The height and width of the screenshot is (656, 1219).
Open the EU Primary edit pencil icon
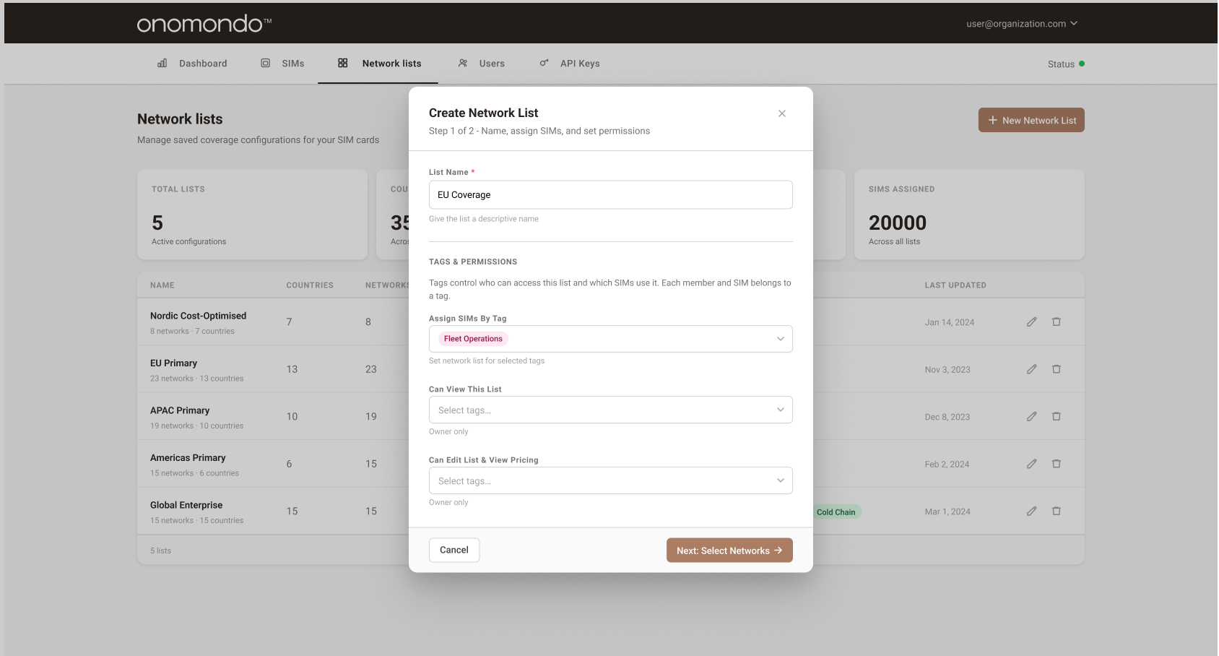point(1031,368)
